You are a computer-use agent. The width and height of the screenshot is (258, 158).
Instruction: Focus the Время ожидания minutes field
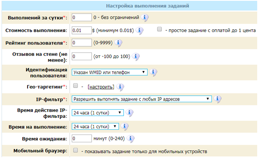(82, 138)
